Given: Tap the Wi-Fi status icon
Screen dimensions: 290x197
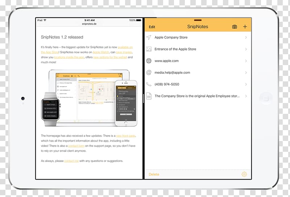Looking at the screenshot, I should pyautogui.click(x=45, y=20).
